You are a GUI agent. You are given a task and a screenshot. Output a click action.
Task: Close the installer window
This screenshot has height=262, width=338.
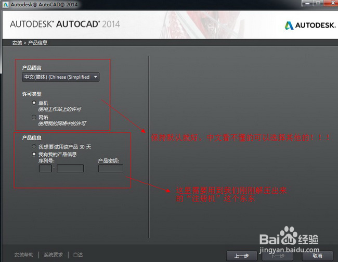click(x=332, y=3)
